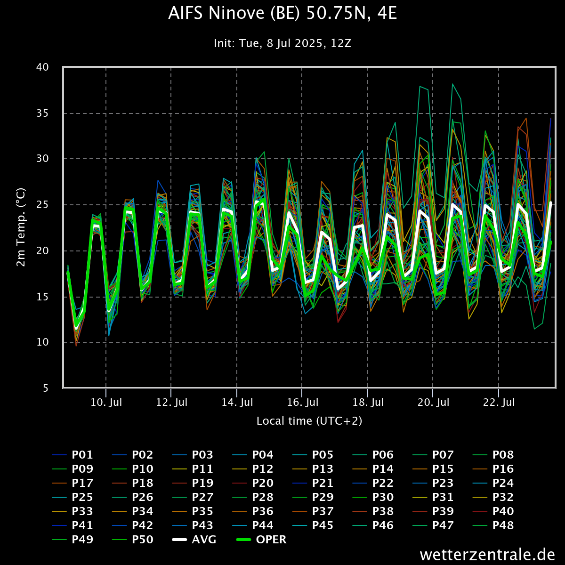Hide the P36 legend entry

click(253, 511)
